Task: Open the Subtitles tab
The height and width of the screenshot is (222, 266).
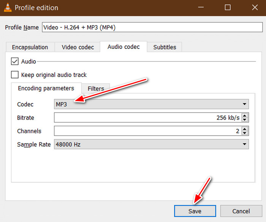Action: (x=165, y=47)
